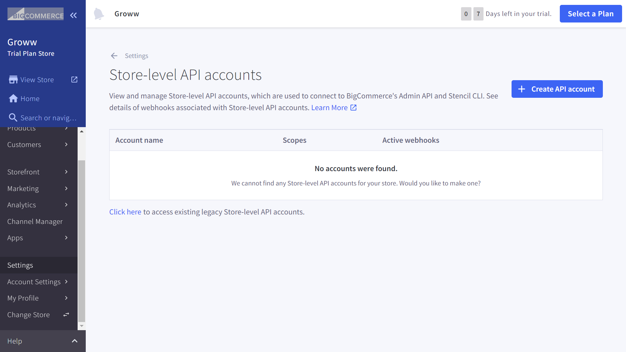
Task: Expand the Storefront submenu
Action: (x=66, y=172)
